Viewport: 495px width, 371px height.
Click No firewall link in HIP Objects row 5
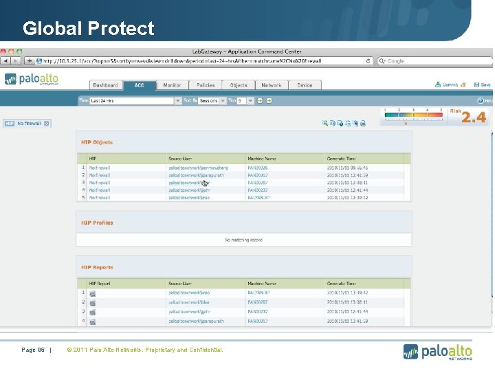(100, 197)
